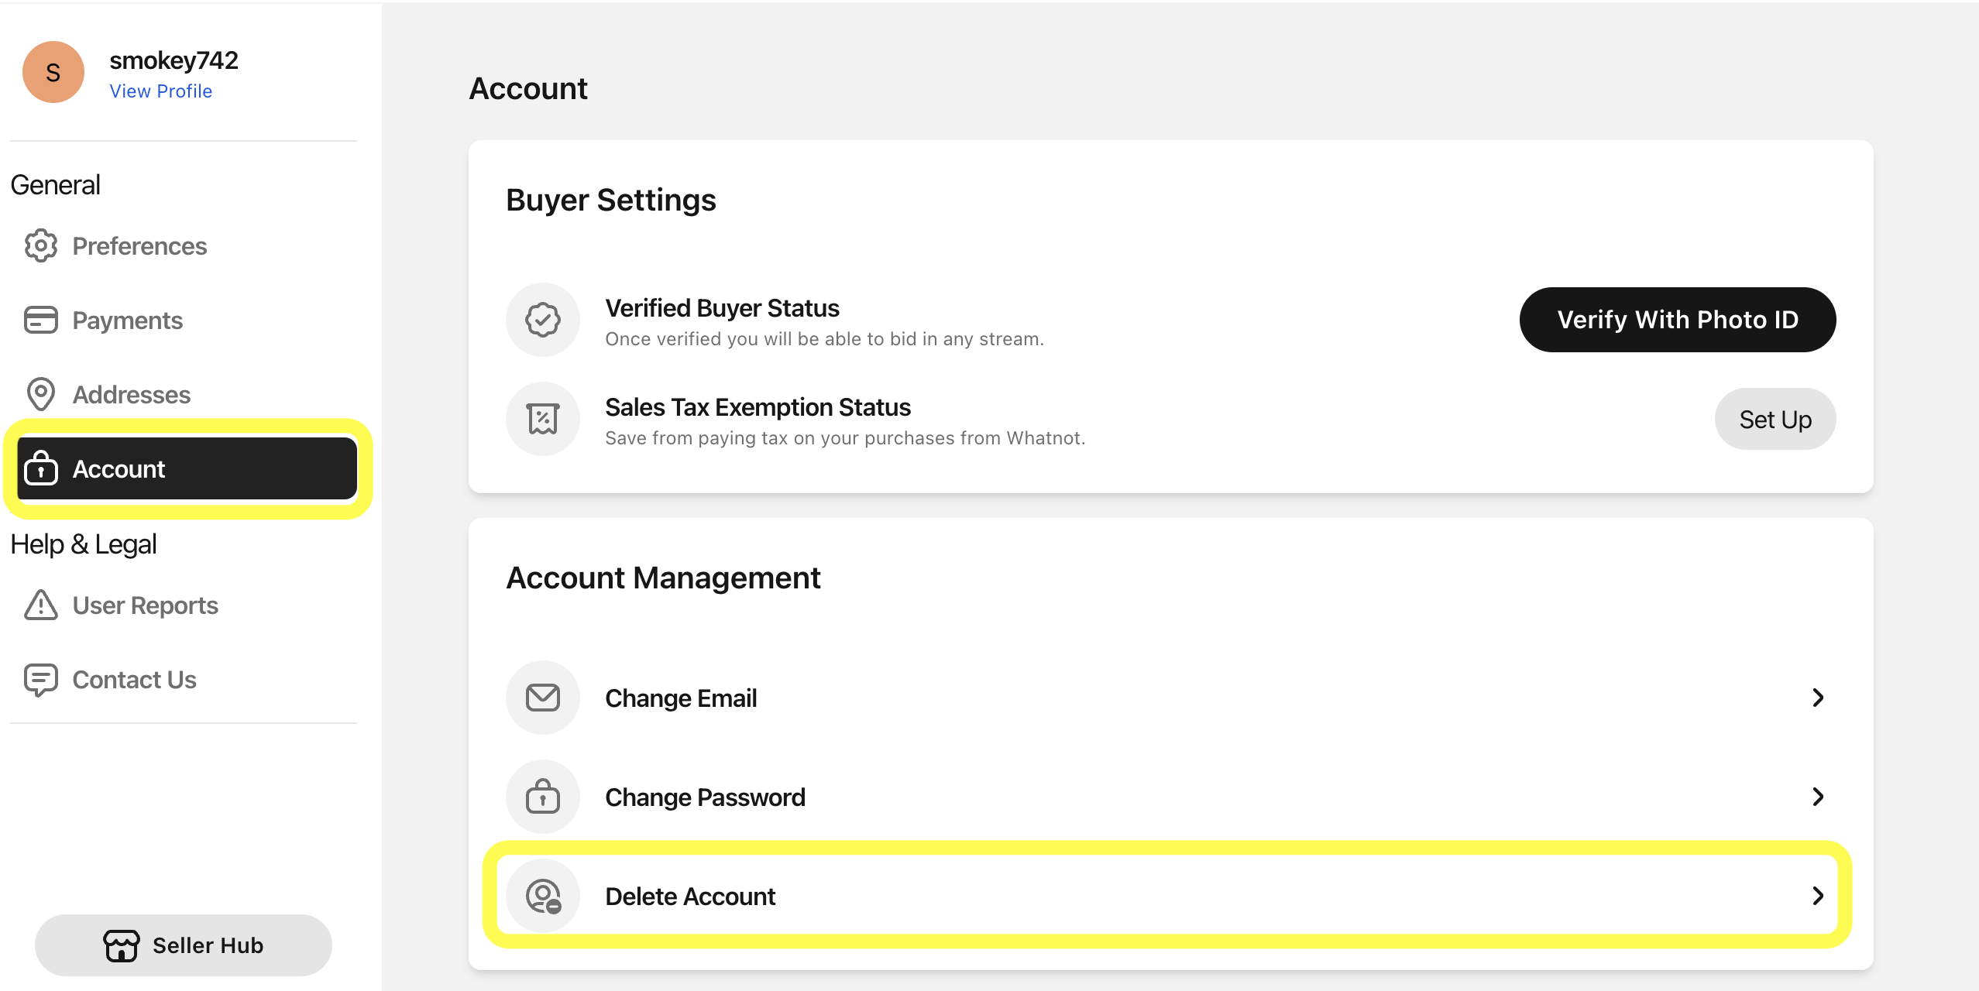Click the smokey742 avatar circle

coord(53,73)
